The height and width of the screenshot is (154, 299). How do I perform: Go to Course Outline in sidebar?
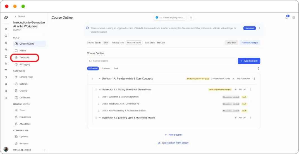pyautogui.click(x=30, y=44)
